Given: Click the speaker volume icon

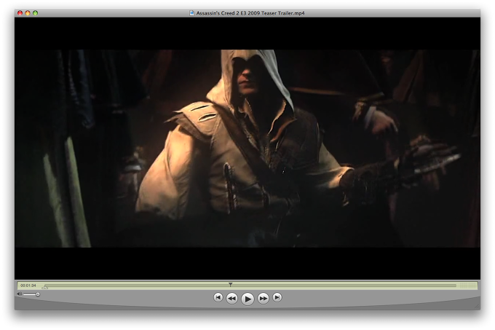Looking at the screenshot, I should point(19,294).
